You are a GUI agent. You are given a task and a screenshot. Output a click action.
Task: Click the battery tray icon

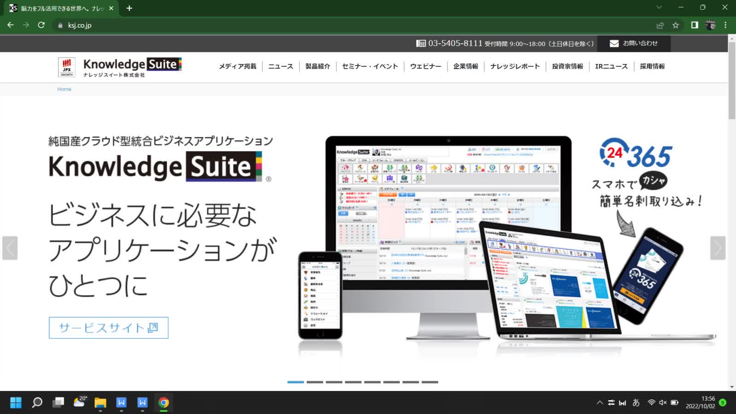675,402
